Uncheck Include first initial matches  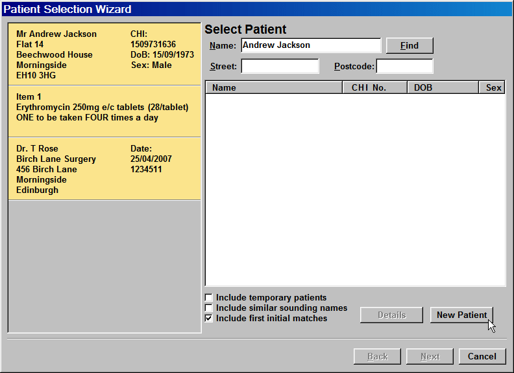[209, 319]
